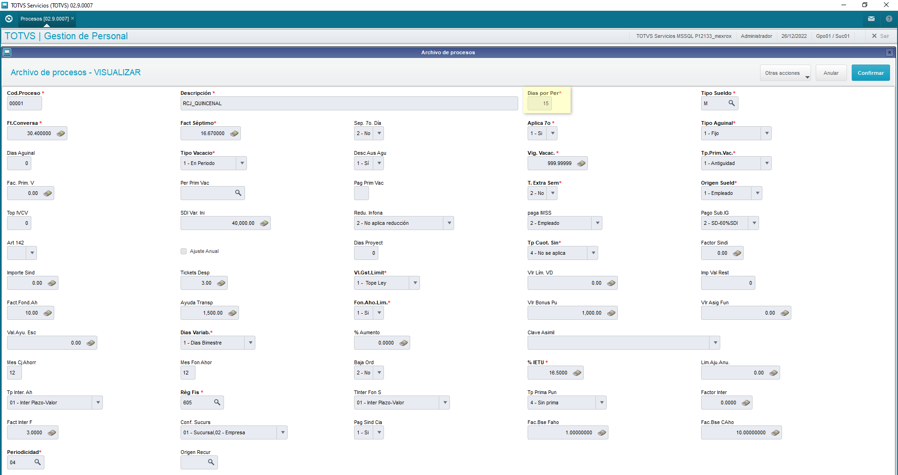Image resolution: width=898 pixels, height=475 pixels.
Task: Expand the Dias Variab. dropdown
Action: point(250,343)
